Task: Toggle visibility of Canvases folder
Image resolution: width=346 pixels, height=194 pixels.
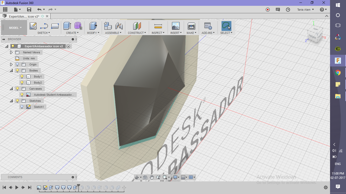Action: pyautogui.click(x=17, y=89)
